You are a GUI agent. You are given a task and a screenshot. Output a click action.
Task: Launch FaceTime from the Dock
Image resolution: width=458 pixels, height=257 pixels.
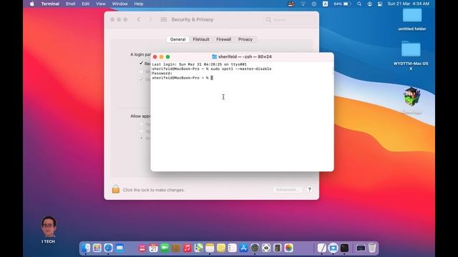coord(165,248)
